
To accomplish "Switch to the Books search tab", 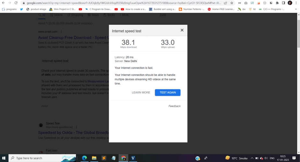I will point(109,15).
